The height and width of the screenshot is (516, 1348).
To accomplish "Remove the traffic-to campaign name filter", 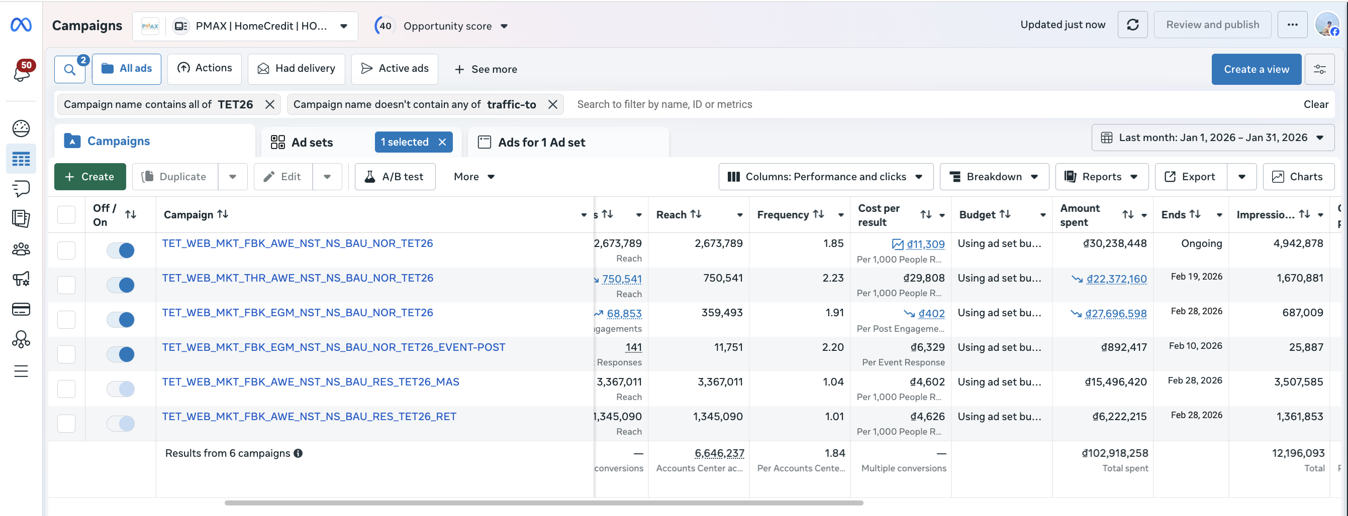I will [552, 104].
